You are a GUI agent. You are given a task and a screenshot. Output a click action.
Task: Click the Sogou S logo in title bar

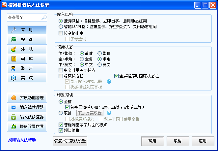4,5
